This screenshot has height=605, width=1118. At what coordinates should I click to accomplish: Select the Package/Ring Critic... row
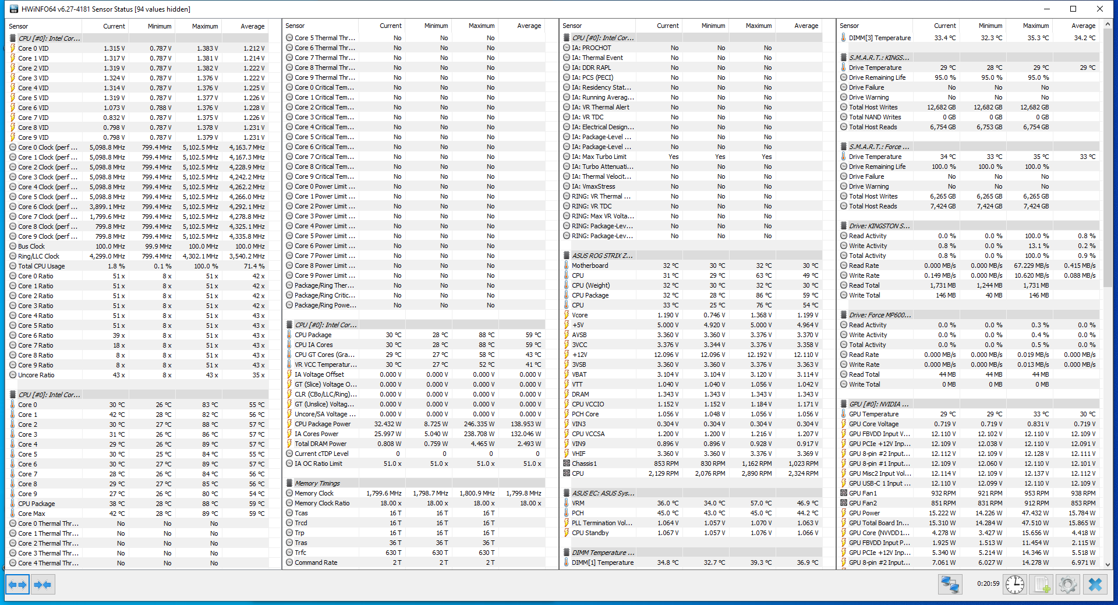click(x=415, y=295)
